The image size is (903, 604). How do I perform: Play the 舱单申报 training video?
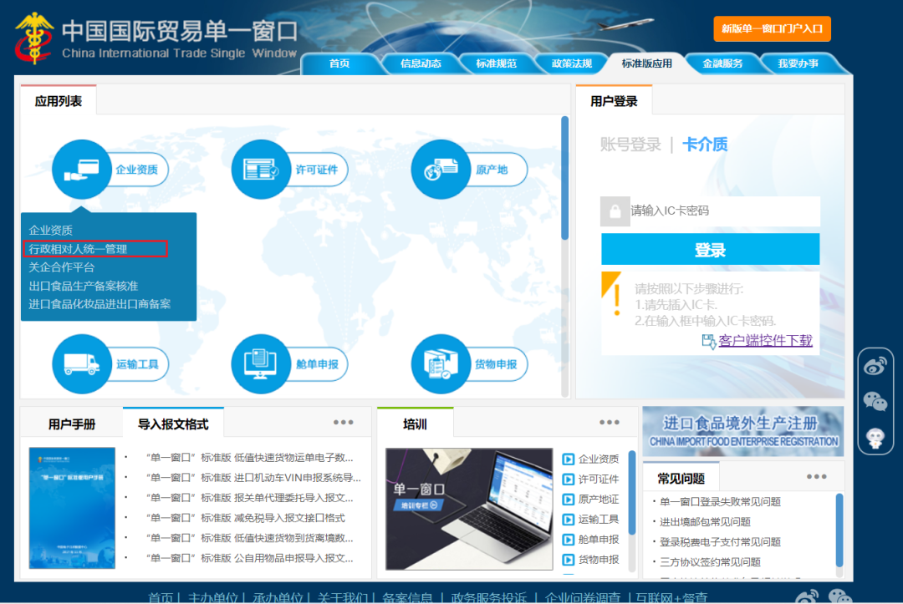click(x=569, y=540)
